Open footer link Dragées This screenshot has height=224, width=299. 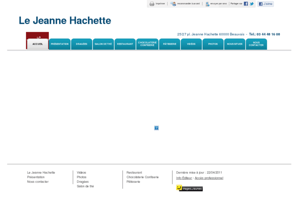coord(83,182)
